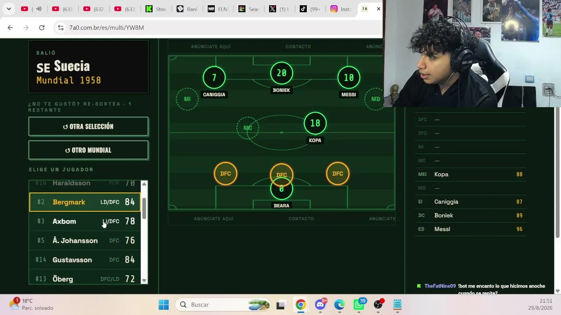The height and width of the screenshot is (315, 561).
Task: Switch to the 'Sear' tab
Action: [x=249, y=9]
